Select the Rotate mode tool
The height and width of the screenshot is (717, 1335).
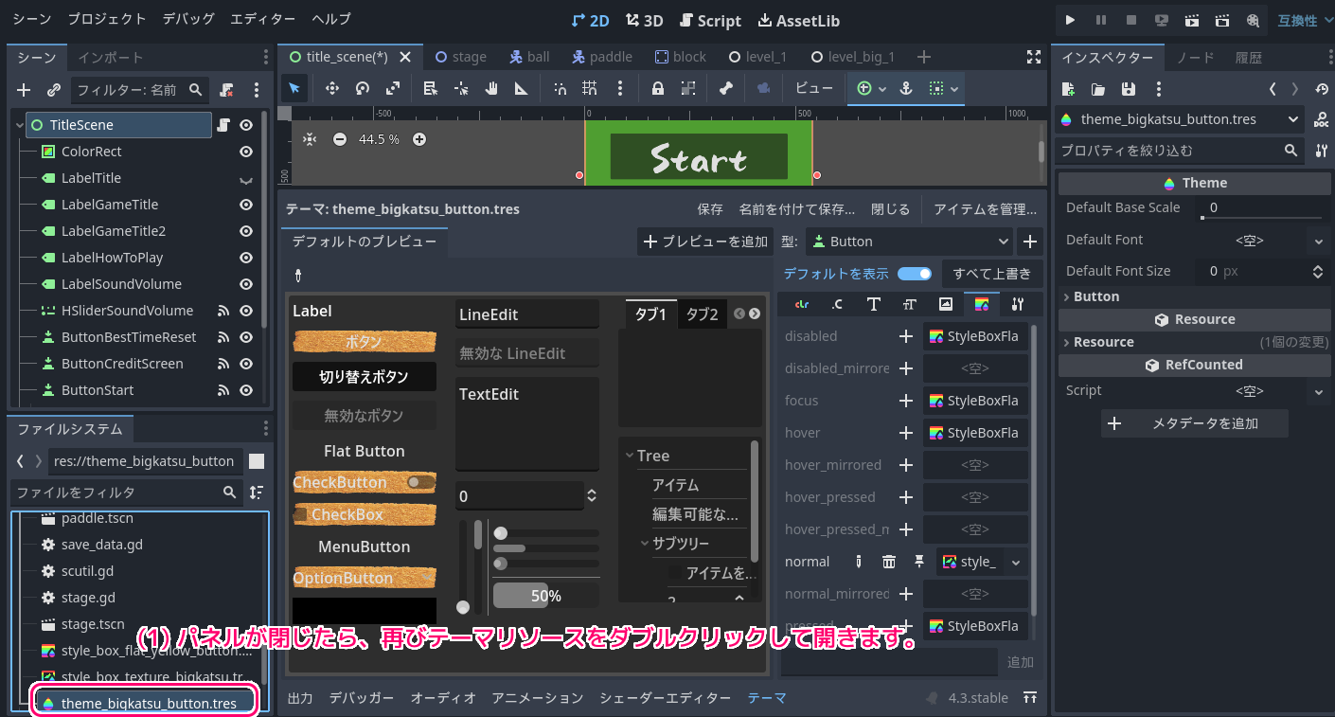coord(363,88)
